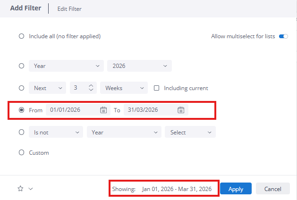Click the Apply button
The width and height of the screenshot is (297, 200).
click(236, 189)
